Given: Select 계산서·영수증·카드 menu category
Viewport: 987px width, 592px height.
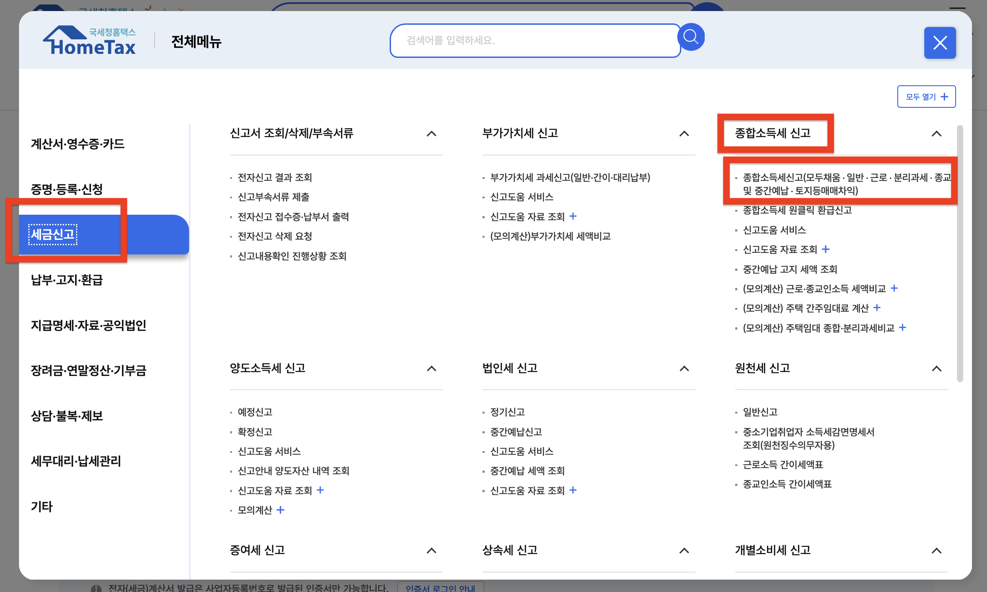Looking at the screenshot, I should (x=78, y=144).
